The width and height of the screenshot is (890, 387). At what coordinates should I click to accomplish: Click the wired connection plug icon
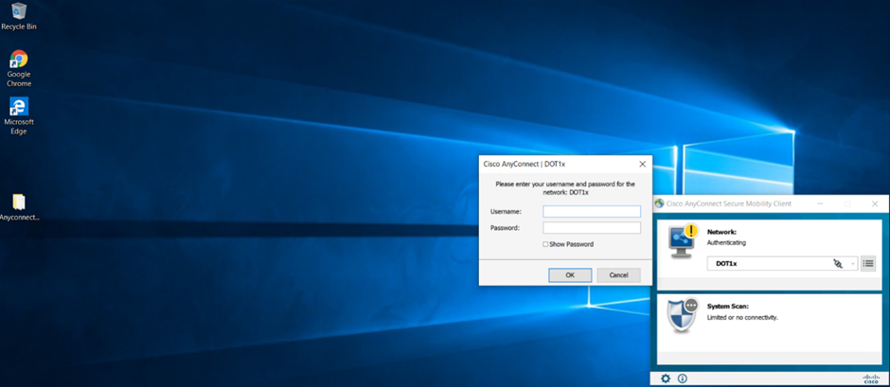tap(838, 263)
